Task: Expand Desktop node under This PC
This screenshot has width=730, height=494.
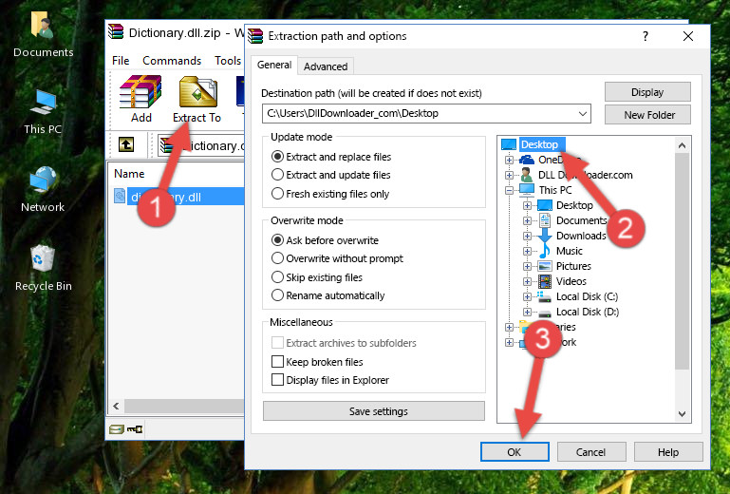Action: click(x=527, y=205)
